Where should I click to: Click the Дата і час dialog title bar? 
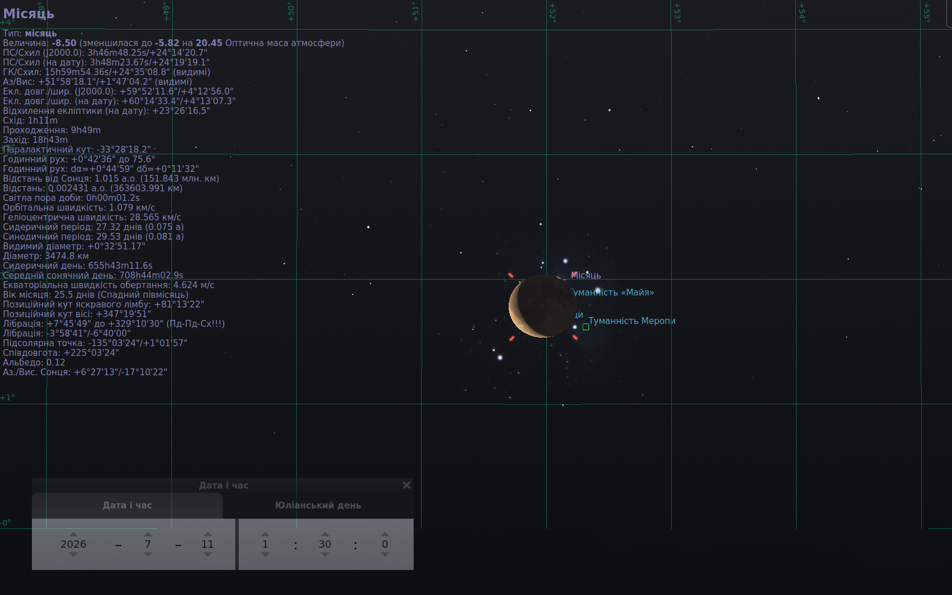(223, 485)
